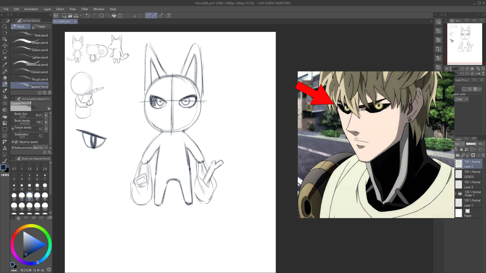The image size is (486, 273).
Task: Open layer blending mode Normal dropdown
Action: click(x=459, y=144)
